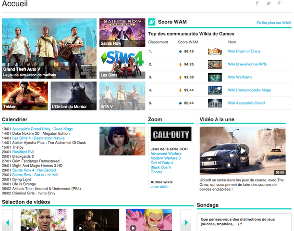This screenshot has width=294, height=231.
Task: Follow the En lire plus sur WAM link
Action: pos(274,23)
